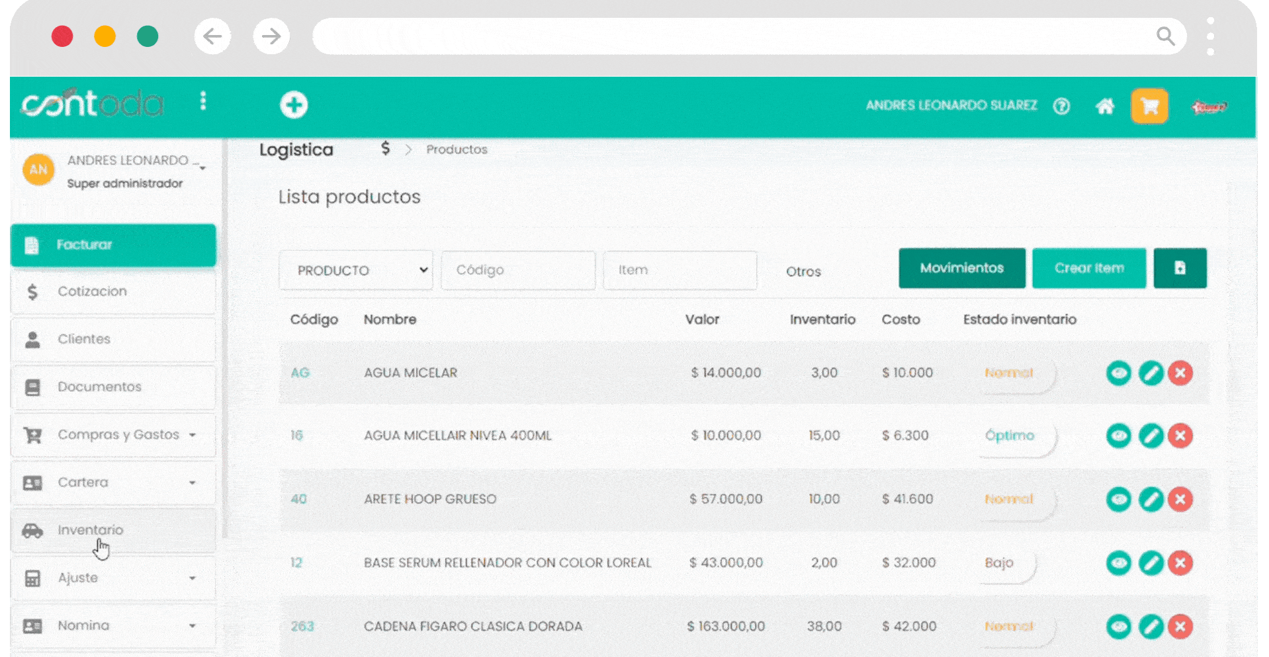Go to home via house icon
Image resolution: width=1269 pixels, height=657 pixels.
[x=1104, y=106]
